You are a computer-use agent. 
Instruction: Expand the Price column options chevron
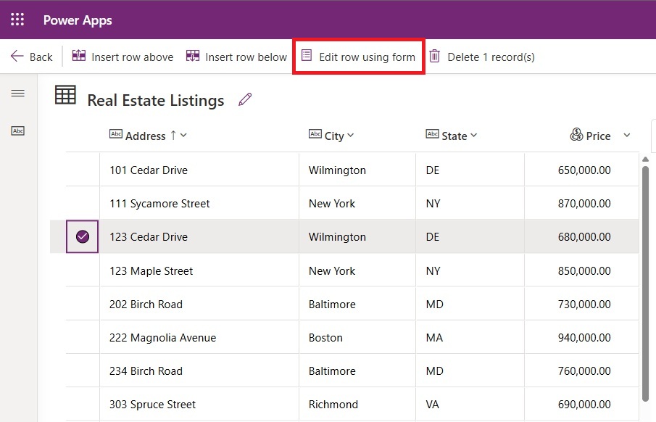point(627,136)
